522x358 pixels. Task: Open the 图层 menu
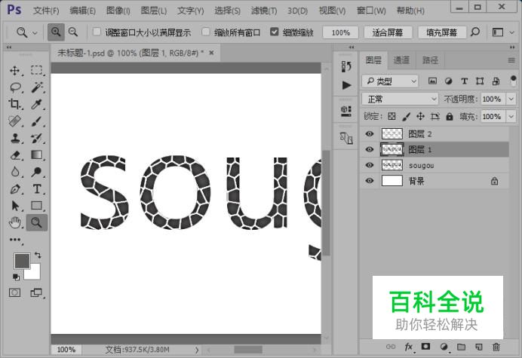[x=153, y=11]
